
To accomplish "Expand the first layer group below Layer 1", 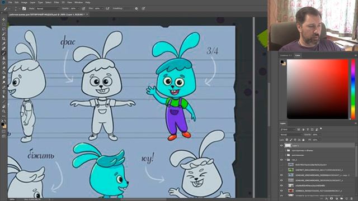I will pos(285,150).
